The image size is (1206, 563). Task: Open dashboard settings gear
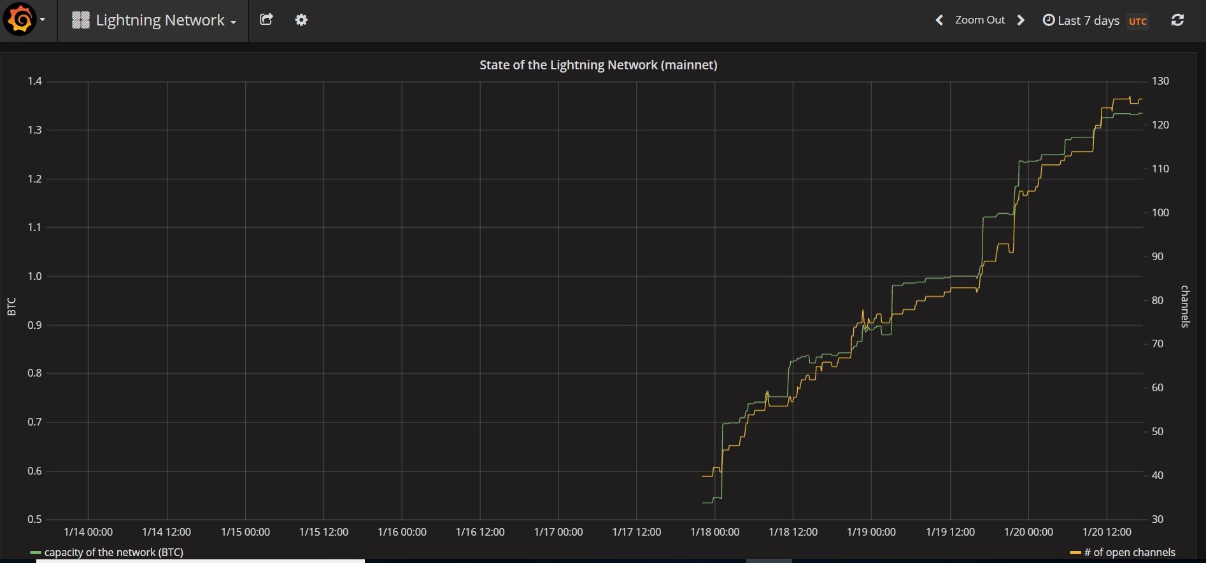pos(301,20)
